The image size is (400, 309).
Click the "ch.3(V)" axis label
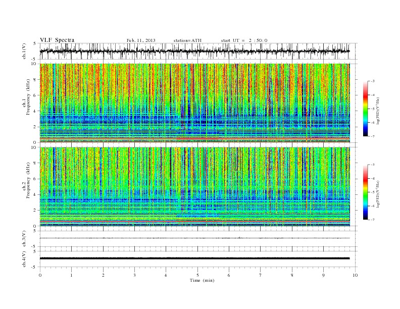tap(24, 239)
